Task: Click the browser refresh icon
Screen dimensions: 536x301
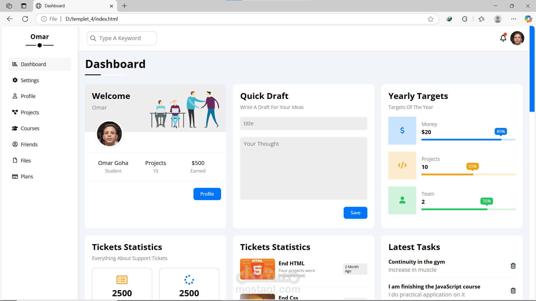Action: click(25, 19)
